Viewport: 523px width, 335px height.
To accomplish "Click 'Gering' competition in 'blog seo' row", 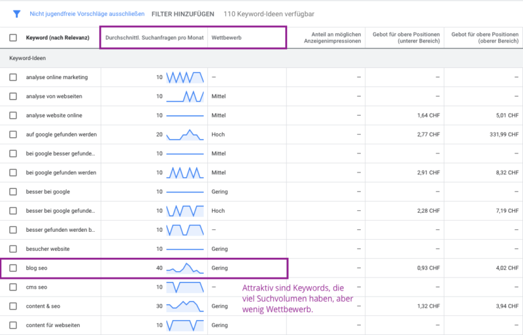I will 220,268.
